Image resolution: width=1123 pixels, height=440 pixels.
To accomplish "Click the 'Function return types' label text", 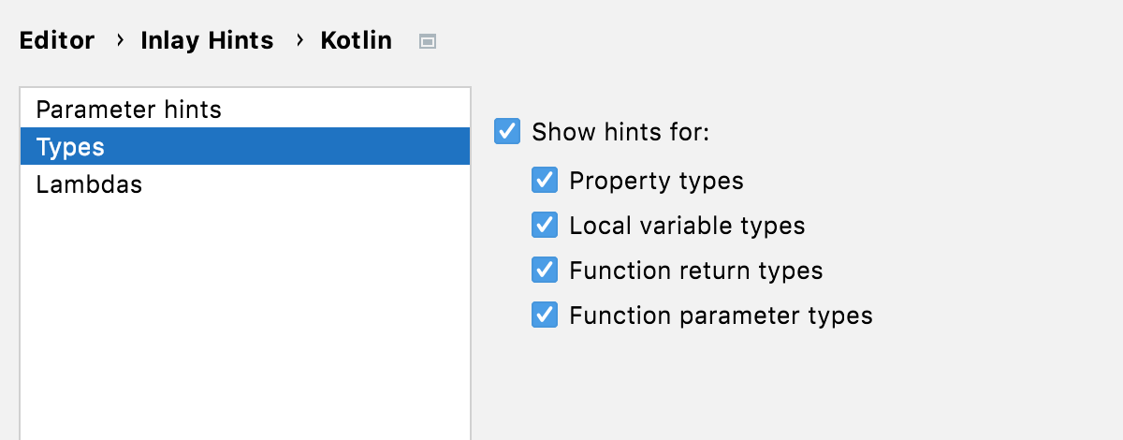I will click(695, 271).
